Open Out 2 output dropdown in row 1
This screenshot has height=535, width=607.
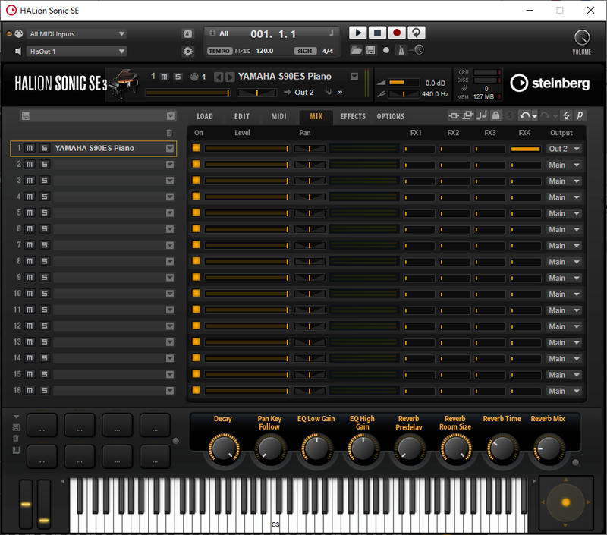click(x=564, y=149)
